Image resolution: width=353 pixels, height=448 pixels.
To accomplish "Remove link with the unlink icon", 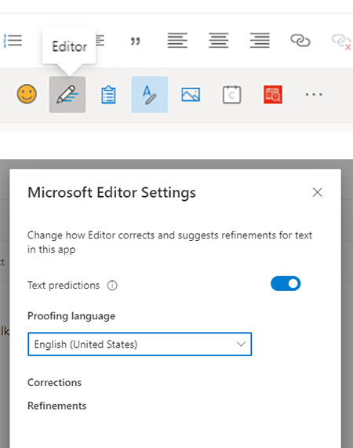I will (x=341, y=42).
